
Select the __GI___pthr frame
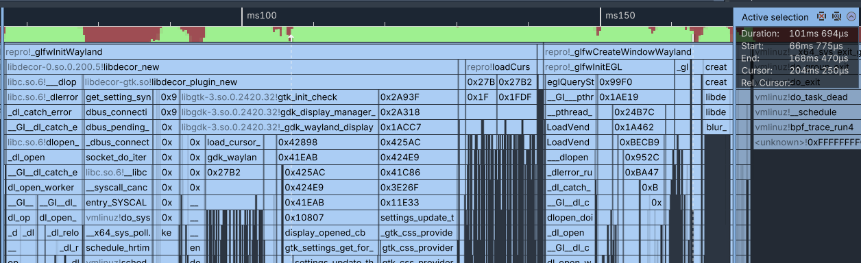tap(570, 97)
